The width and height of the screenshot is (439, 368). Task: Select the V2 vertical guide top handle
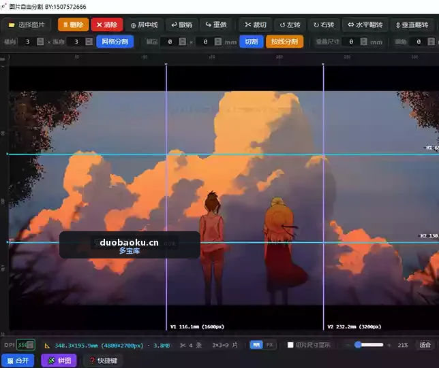pos(323,65)
